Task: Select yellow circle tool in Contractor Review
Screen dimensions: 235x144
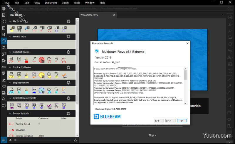Action: click(x=41, y=75)
